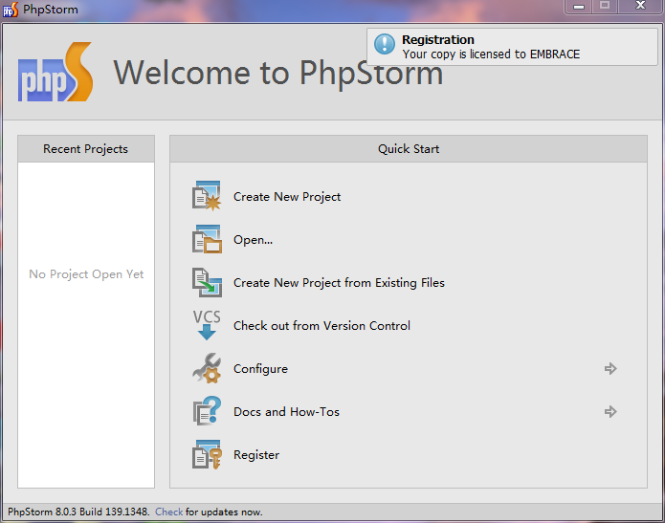Viewport: 665px width, 523px height.
Task: Click the Register key icon
Action: pyautogui.click(x=207, y=454)
